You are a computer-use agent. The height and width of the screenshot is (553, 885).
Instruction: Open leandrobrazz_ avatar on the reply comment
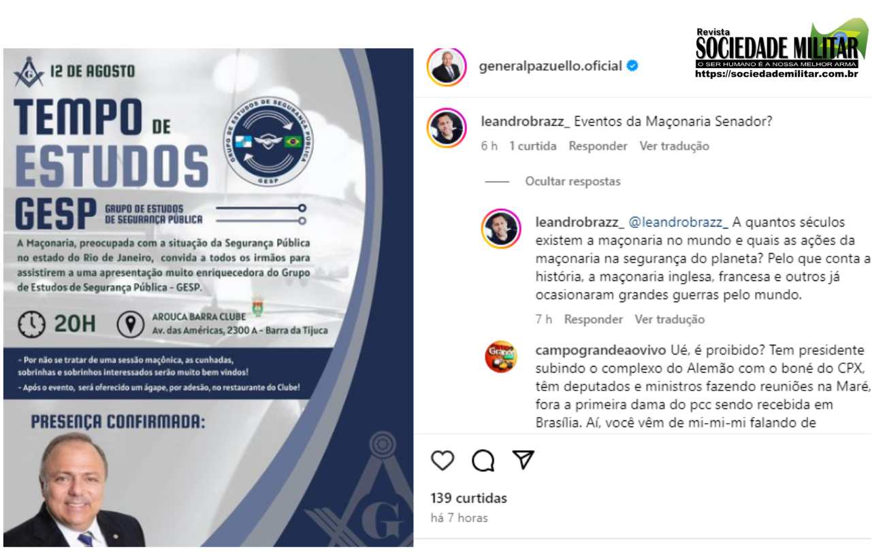pos(501,229)
